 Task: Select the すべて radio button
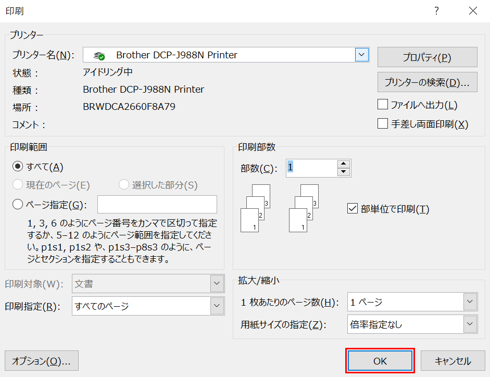[x=18, y=167]
